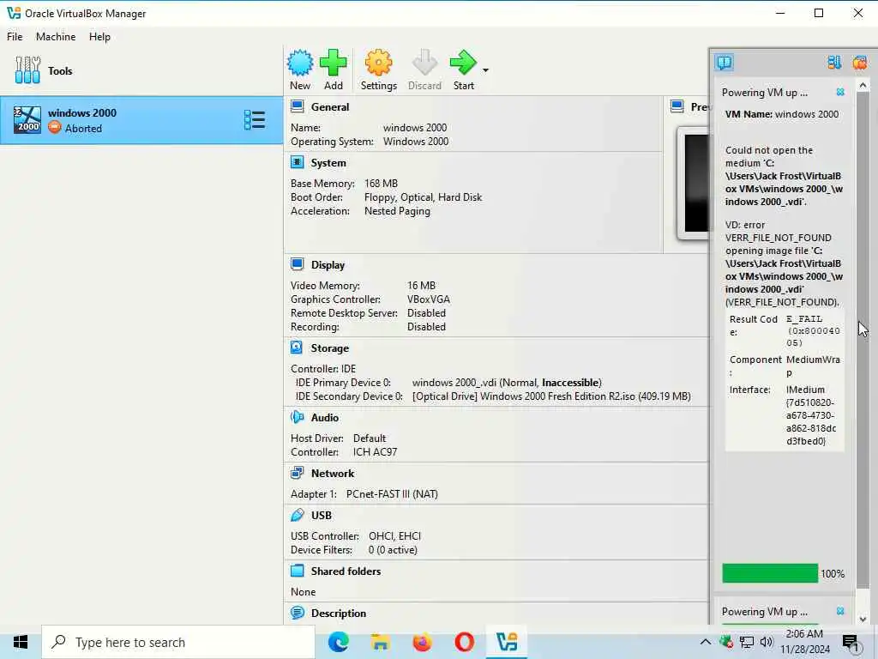Open machine Settings gear icon

[x=378, y=63]
